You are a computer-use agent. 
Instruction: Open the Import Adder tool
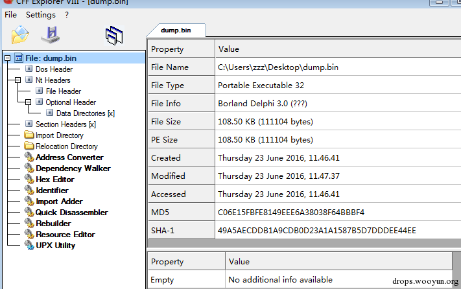click(59, 202)
